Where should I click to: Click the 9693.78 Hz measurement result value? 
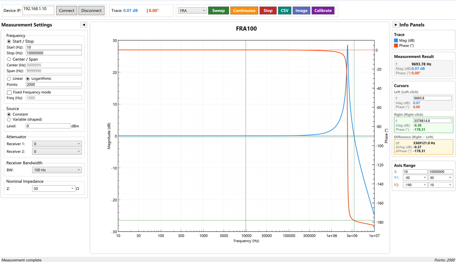pos(421,64)
